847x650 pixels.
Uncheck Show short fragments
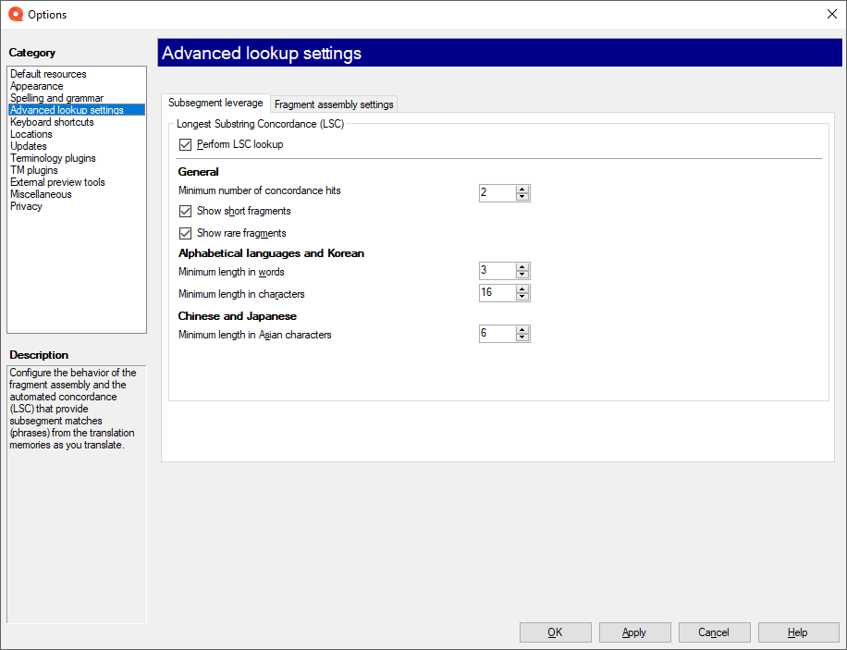(x=185, y=211)
